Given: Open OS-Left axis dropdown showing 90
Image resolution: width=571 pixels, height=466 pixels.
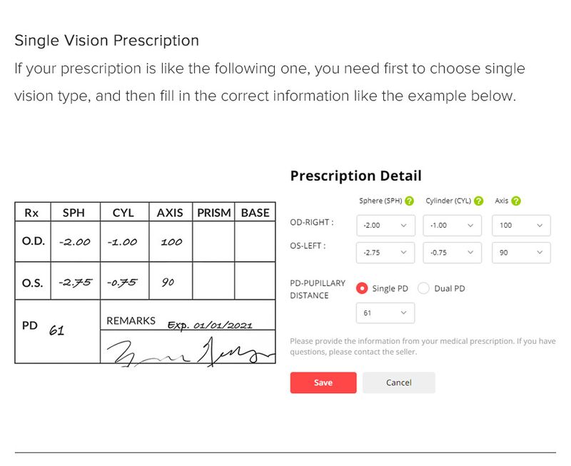Looking at the screenshot, I should [521, 253].
